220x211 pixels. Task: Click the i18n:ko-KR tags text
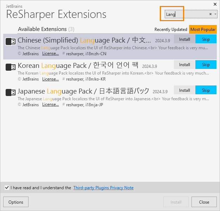[x=86, y=79]
